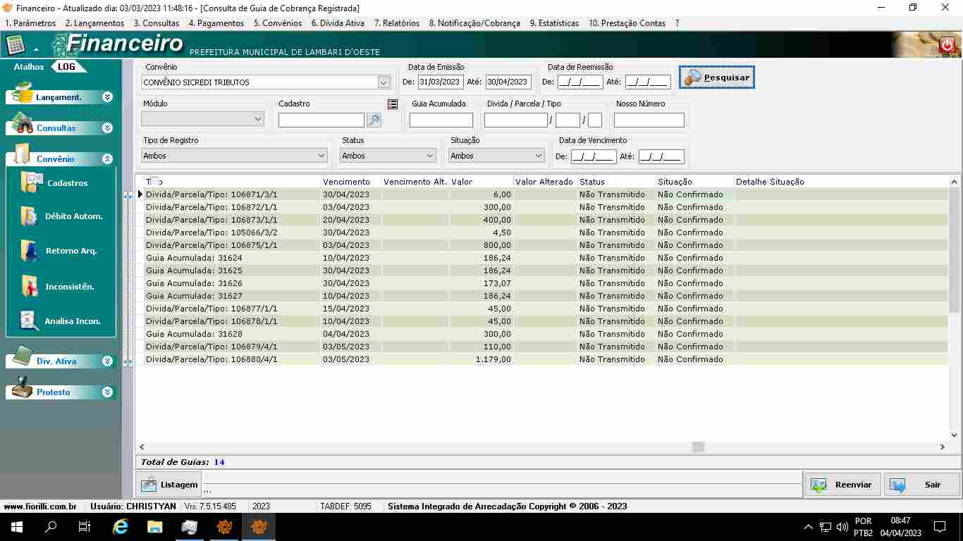Open the Situação dropdown
The height and width of the screenshot is (541, 963).
tap(539, 156)
